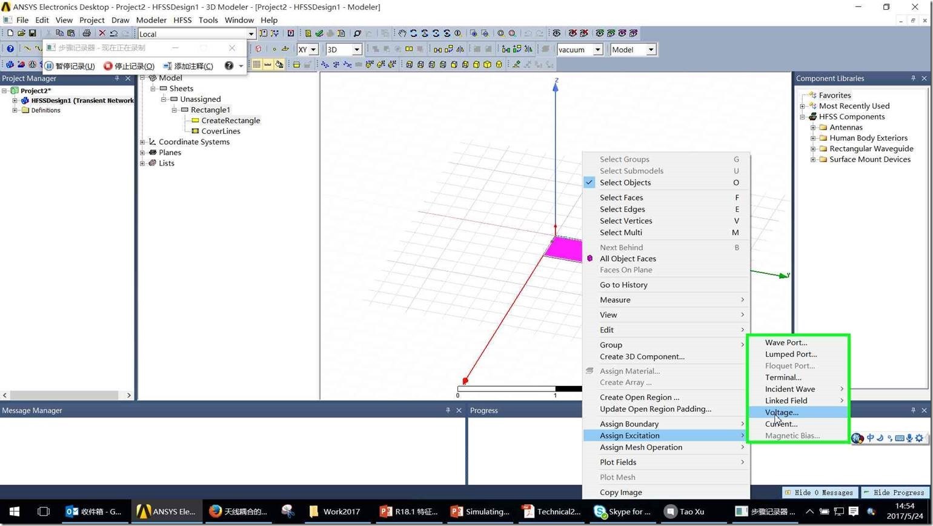Expand the Coordinate Systems tree node
Screen dimensions: 933x526
[142, 142]
